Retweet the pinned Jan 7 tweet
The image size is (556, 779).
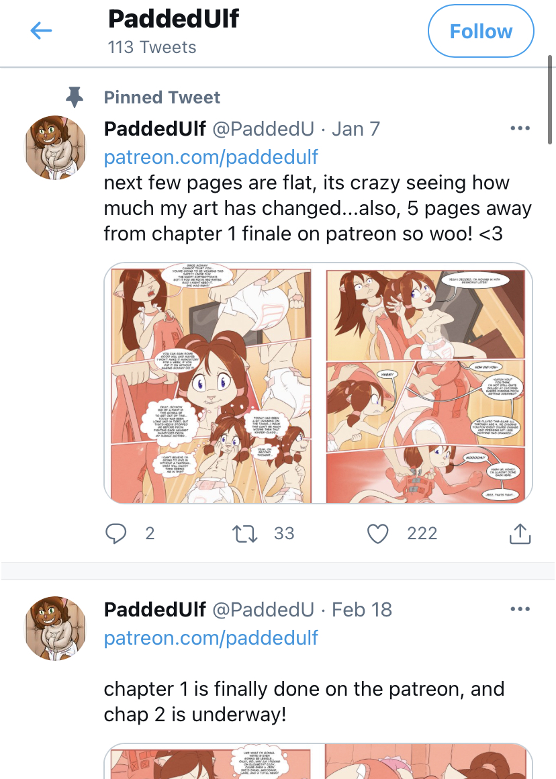(244, 534)
